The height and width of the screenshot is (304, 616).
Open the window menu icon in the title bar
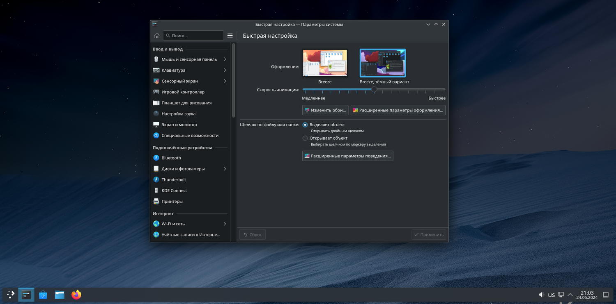[154, 24]
